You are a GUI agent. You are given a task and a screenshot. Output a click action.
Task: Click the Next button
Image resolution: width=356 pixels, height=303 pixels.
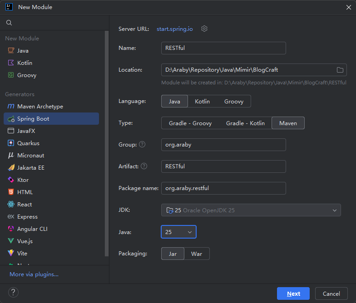[293, 293]
